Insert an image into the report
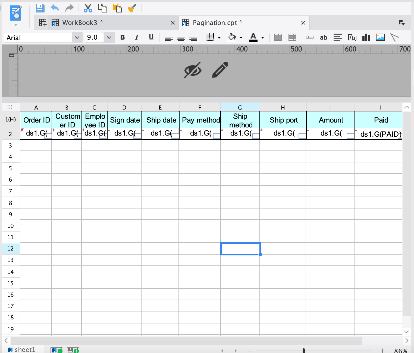 coord(380,37)
